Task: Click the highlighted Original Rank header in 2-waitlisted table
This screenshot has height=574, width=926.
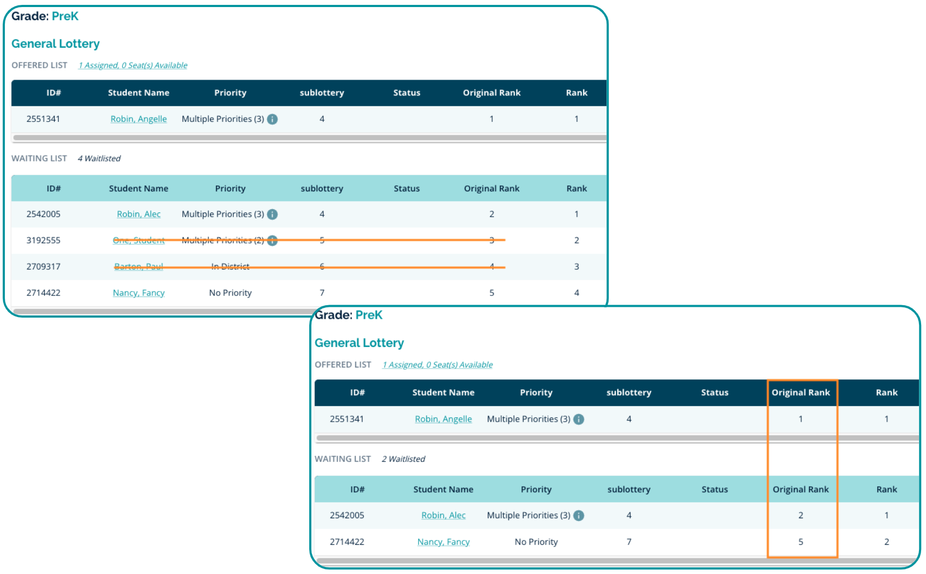Action: pyautogui.click(x=800, y=489)
